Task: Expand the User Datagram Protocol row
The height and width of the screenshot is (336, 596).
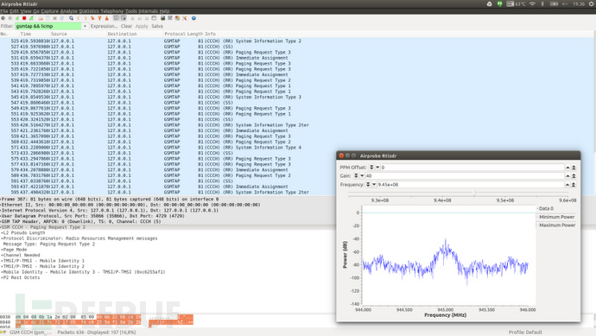Action: pyautogui.click(x=92, y=216)
